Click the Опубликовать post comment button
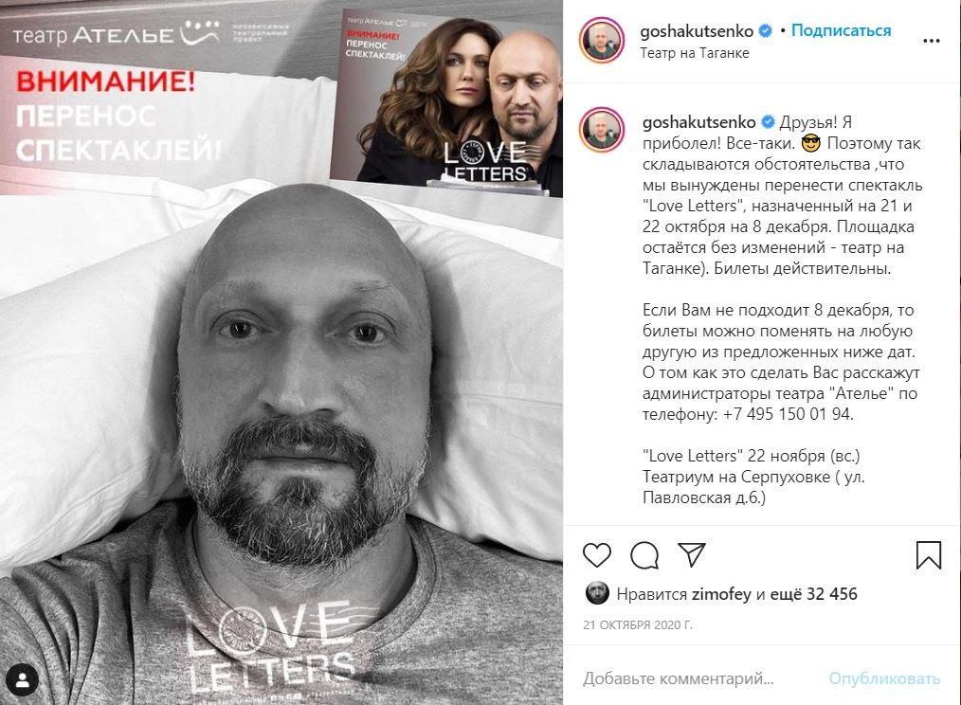 click(x=884, y=678)
